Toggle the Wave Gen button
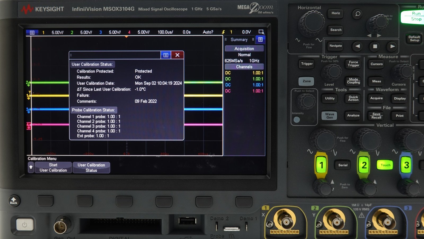This screenshot has width=424, height=239. 329,116
